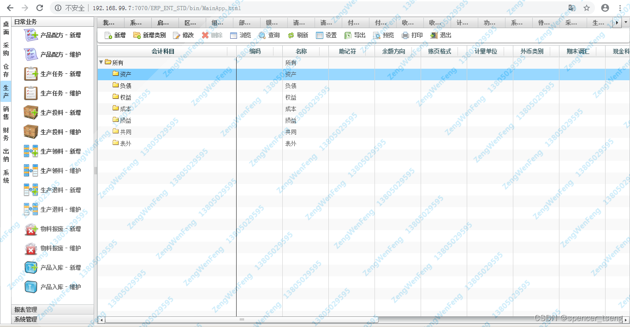The height and width of the screenshot is (327, 630).
Task: Open 生产任务 - 新增 in the sidebar
Action: click(x=52, y=74)
